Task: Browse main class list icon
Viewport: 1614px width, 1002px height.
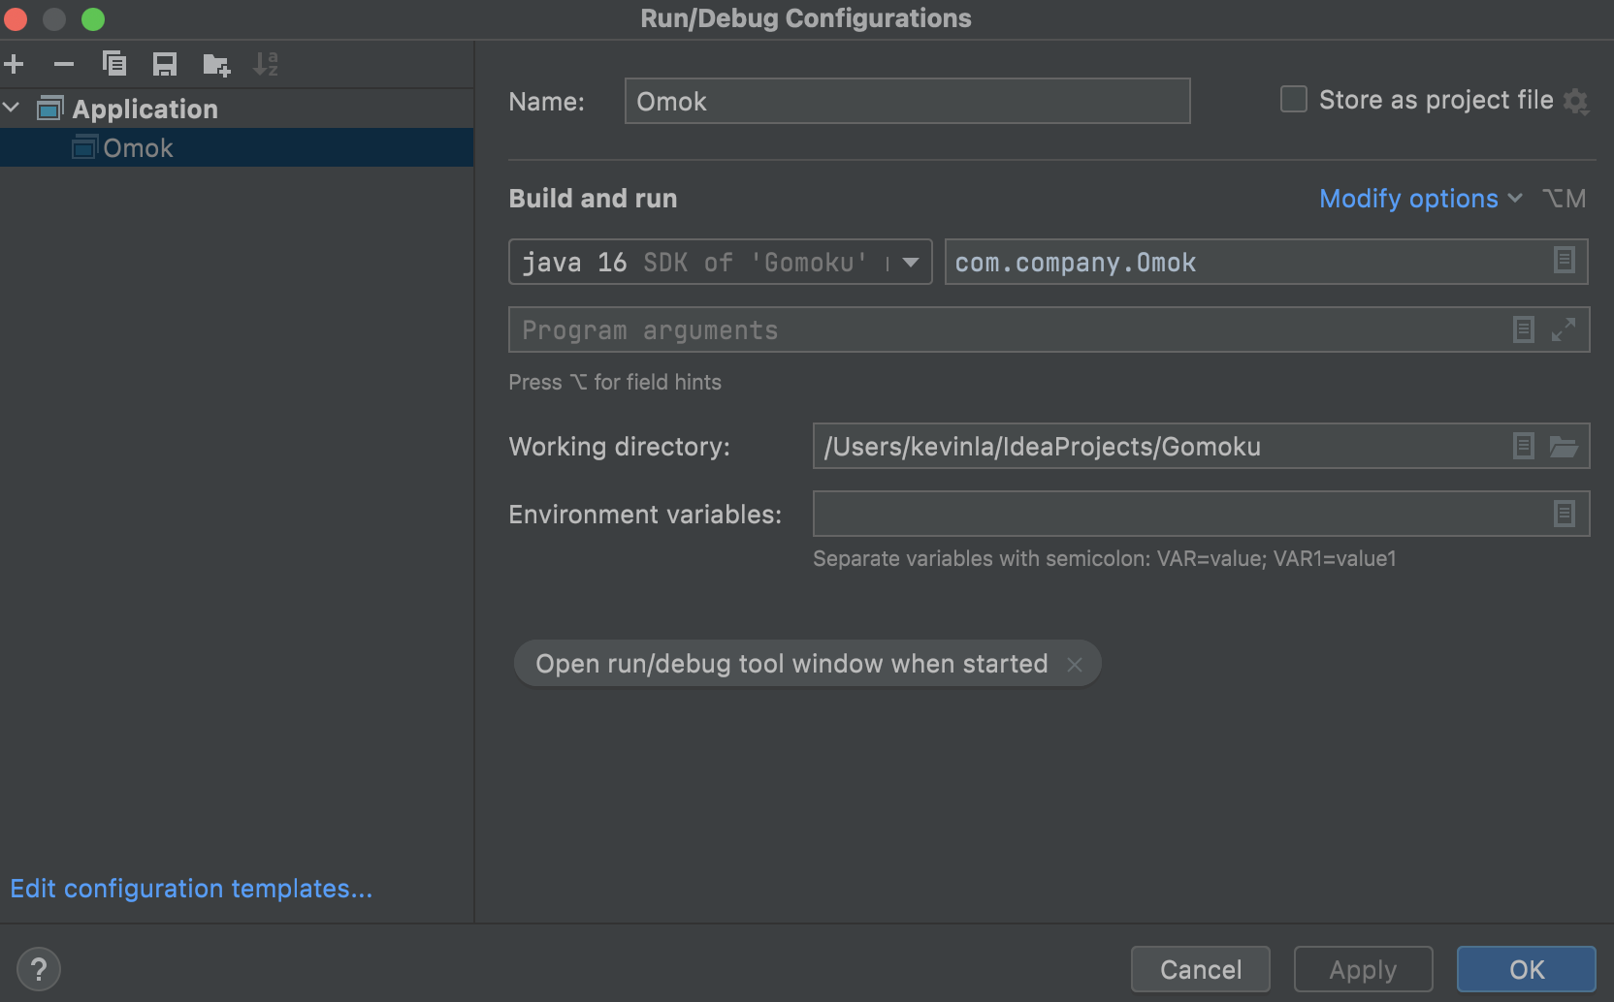Action: (x=1564, y=261)
